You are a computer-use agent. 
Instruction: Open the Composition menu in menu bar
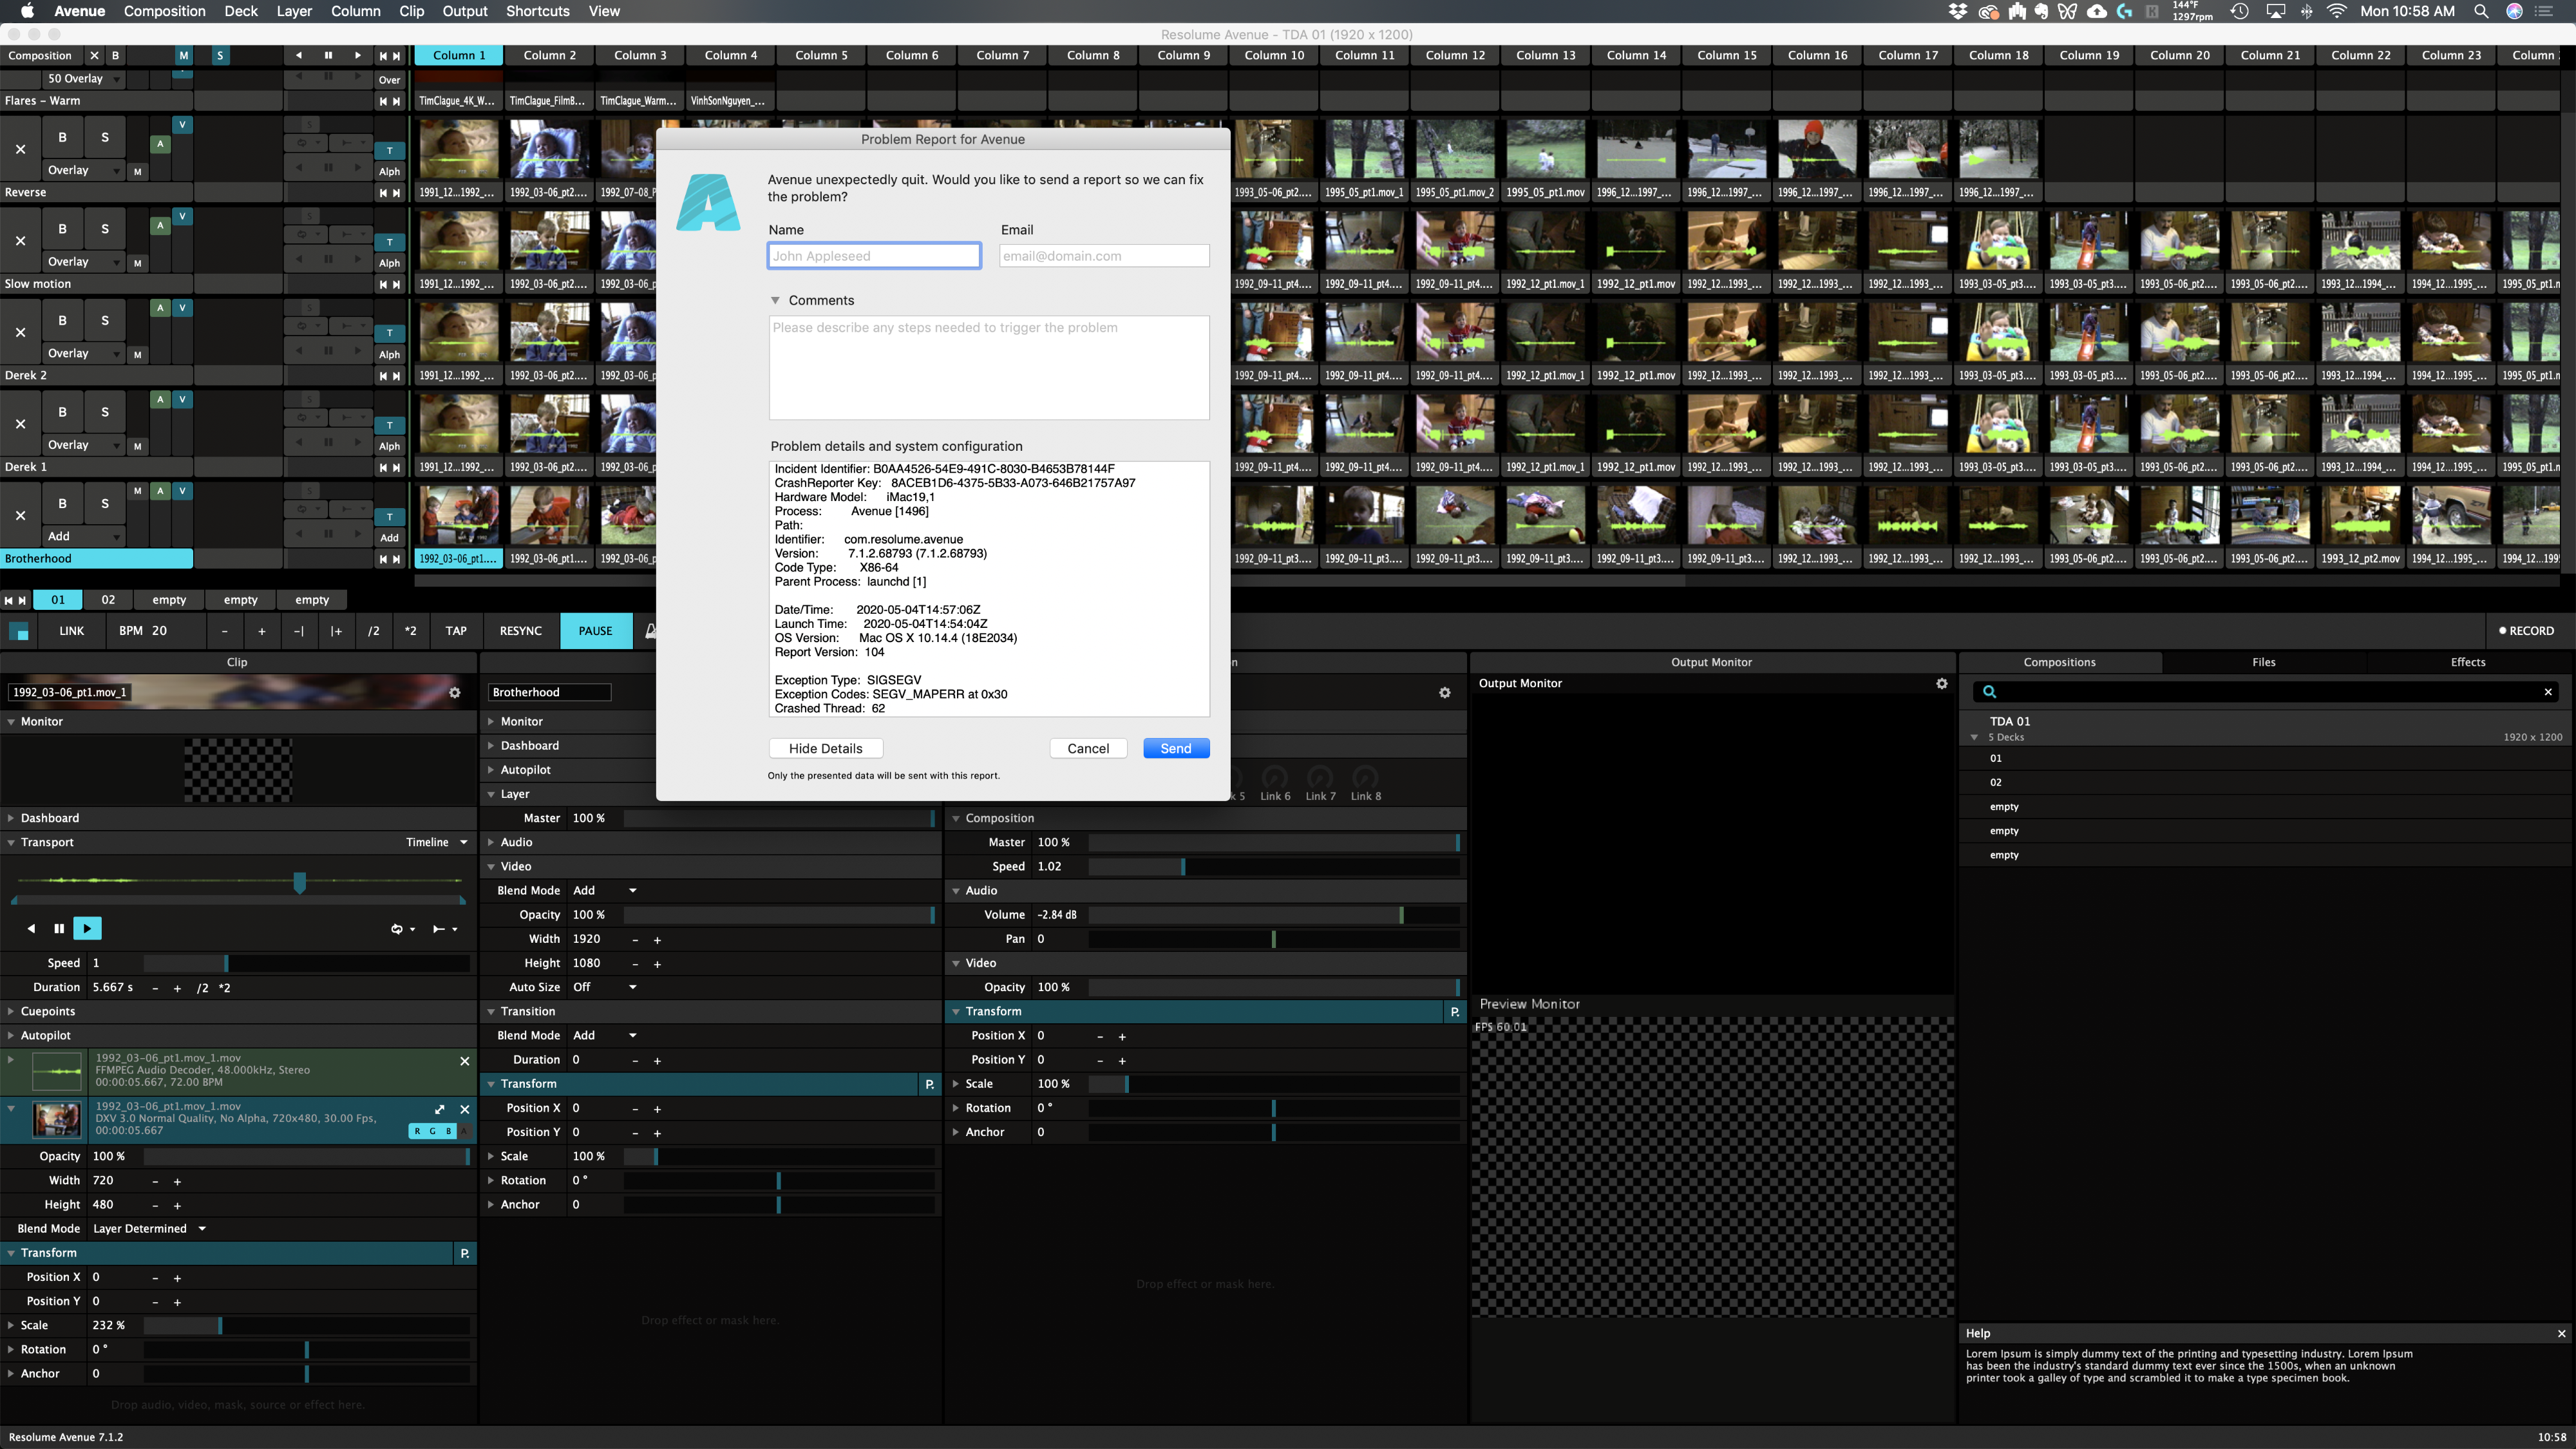(x=164, y=11)
